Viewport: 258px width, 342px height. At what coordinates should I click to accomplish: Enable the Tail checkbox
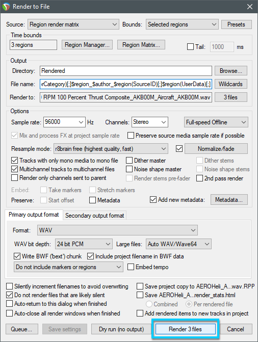pos(190,47)
